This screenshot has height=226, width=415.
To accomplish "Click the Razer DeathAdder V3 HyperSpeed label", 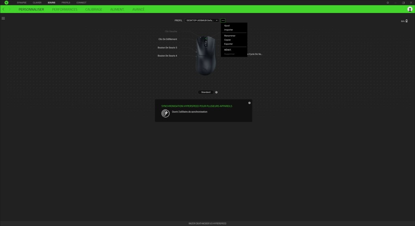I will click(207, 223).
